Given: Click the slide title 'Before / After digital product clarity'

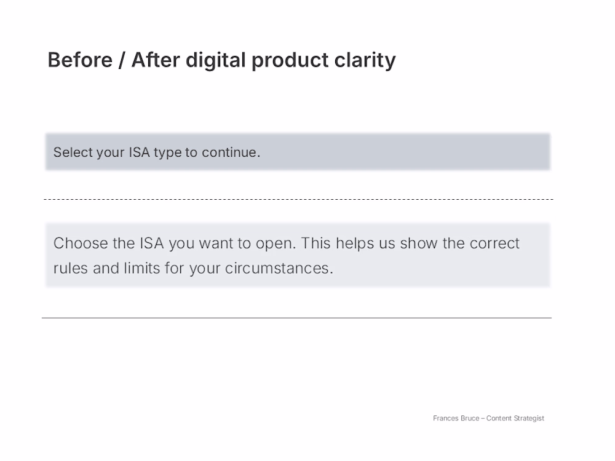Looking at the screenshot, I should (221, 60).
